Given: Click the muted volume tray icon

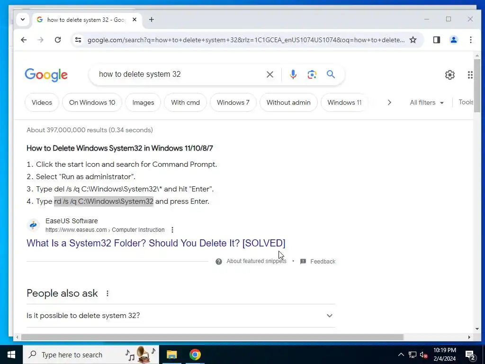Looking at the screenshot, I should (x=423, y=355).
